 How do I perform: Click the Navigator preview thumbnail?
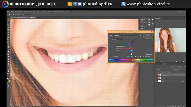pyautogui.click(x=170, y=40)
